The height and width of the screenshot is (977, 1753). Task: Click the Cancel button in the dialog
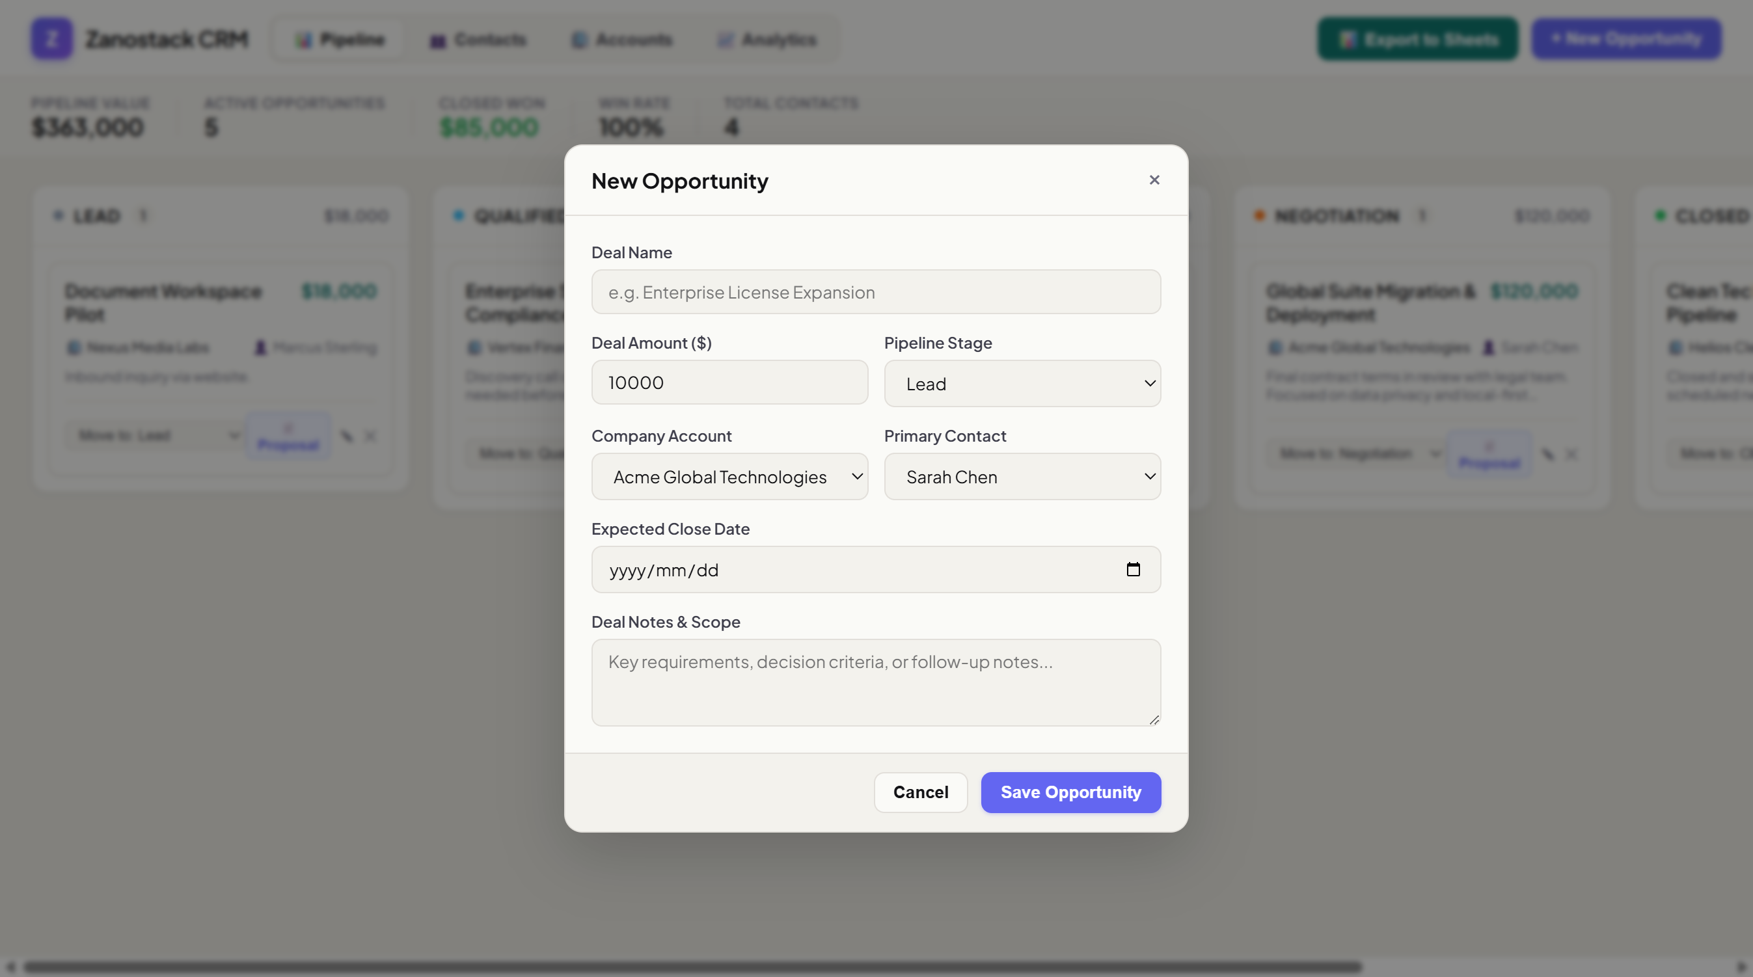tap(921, 793)
